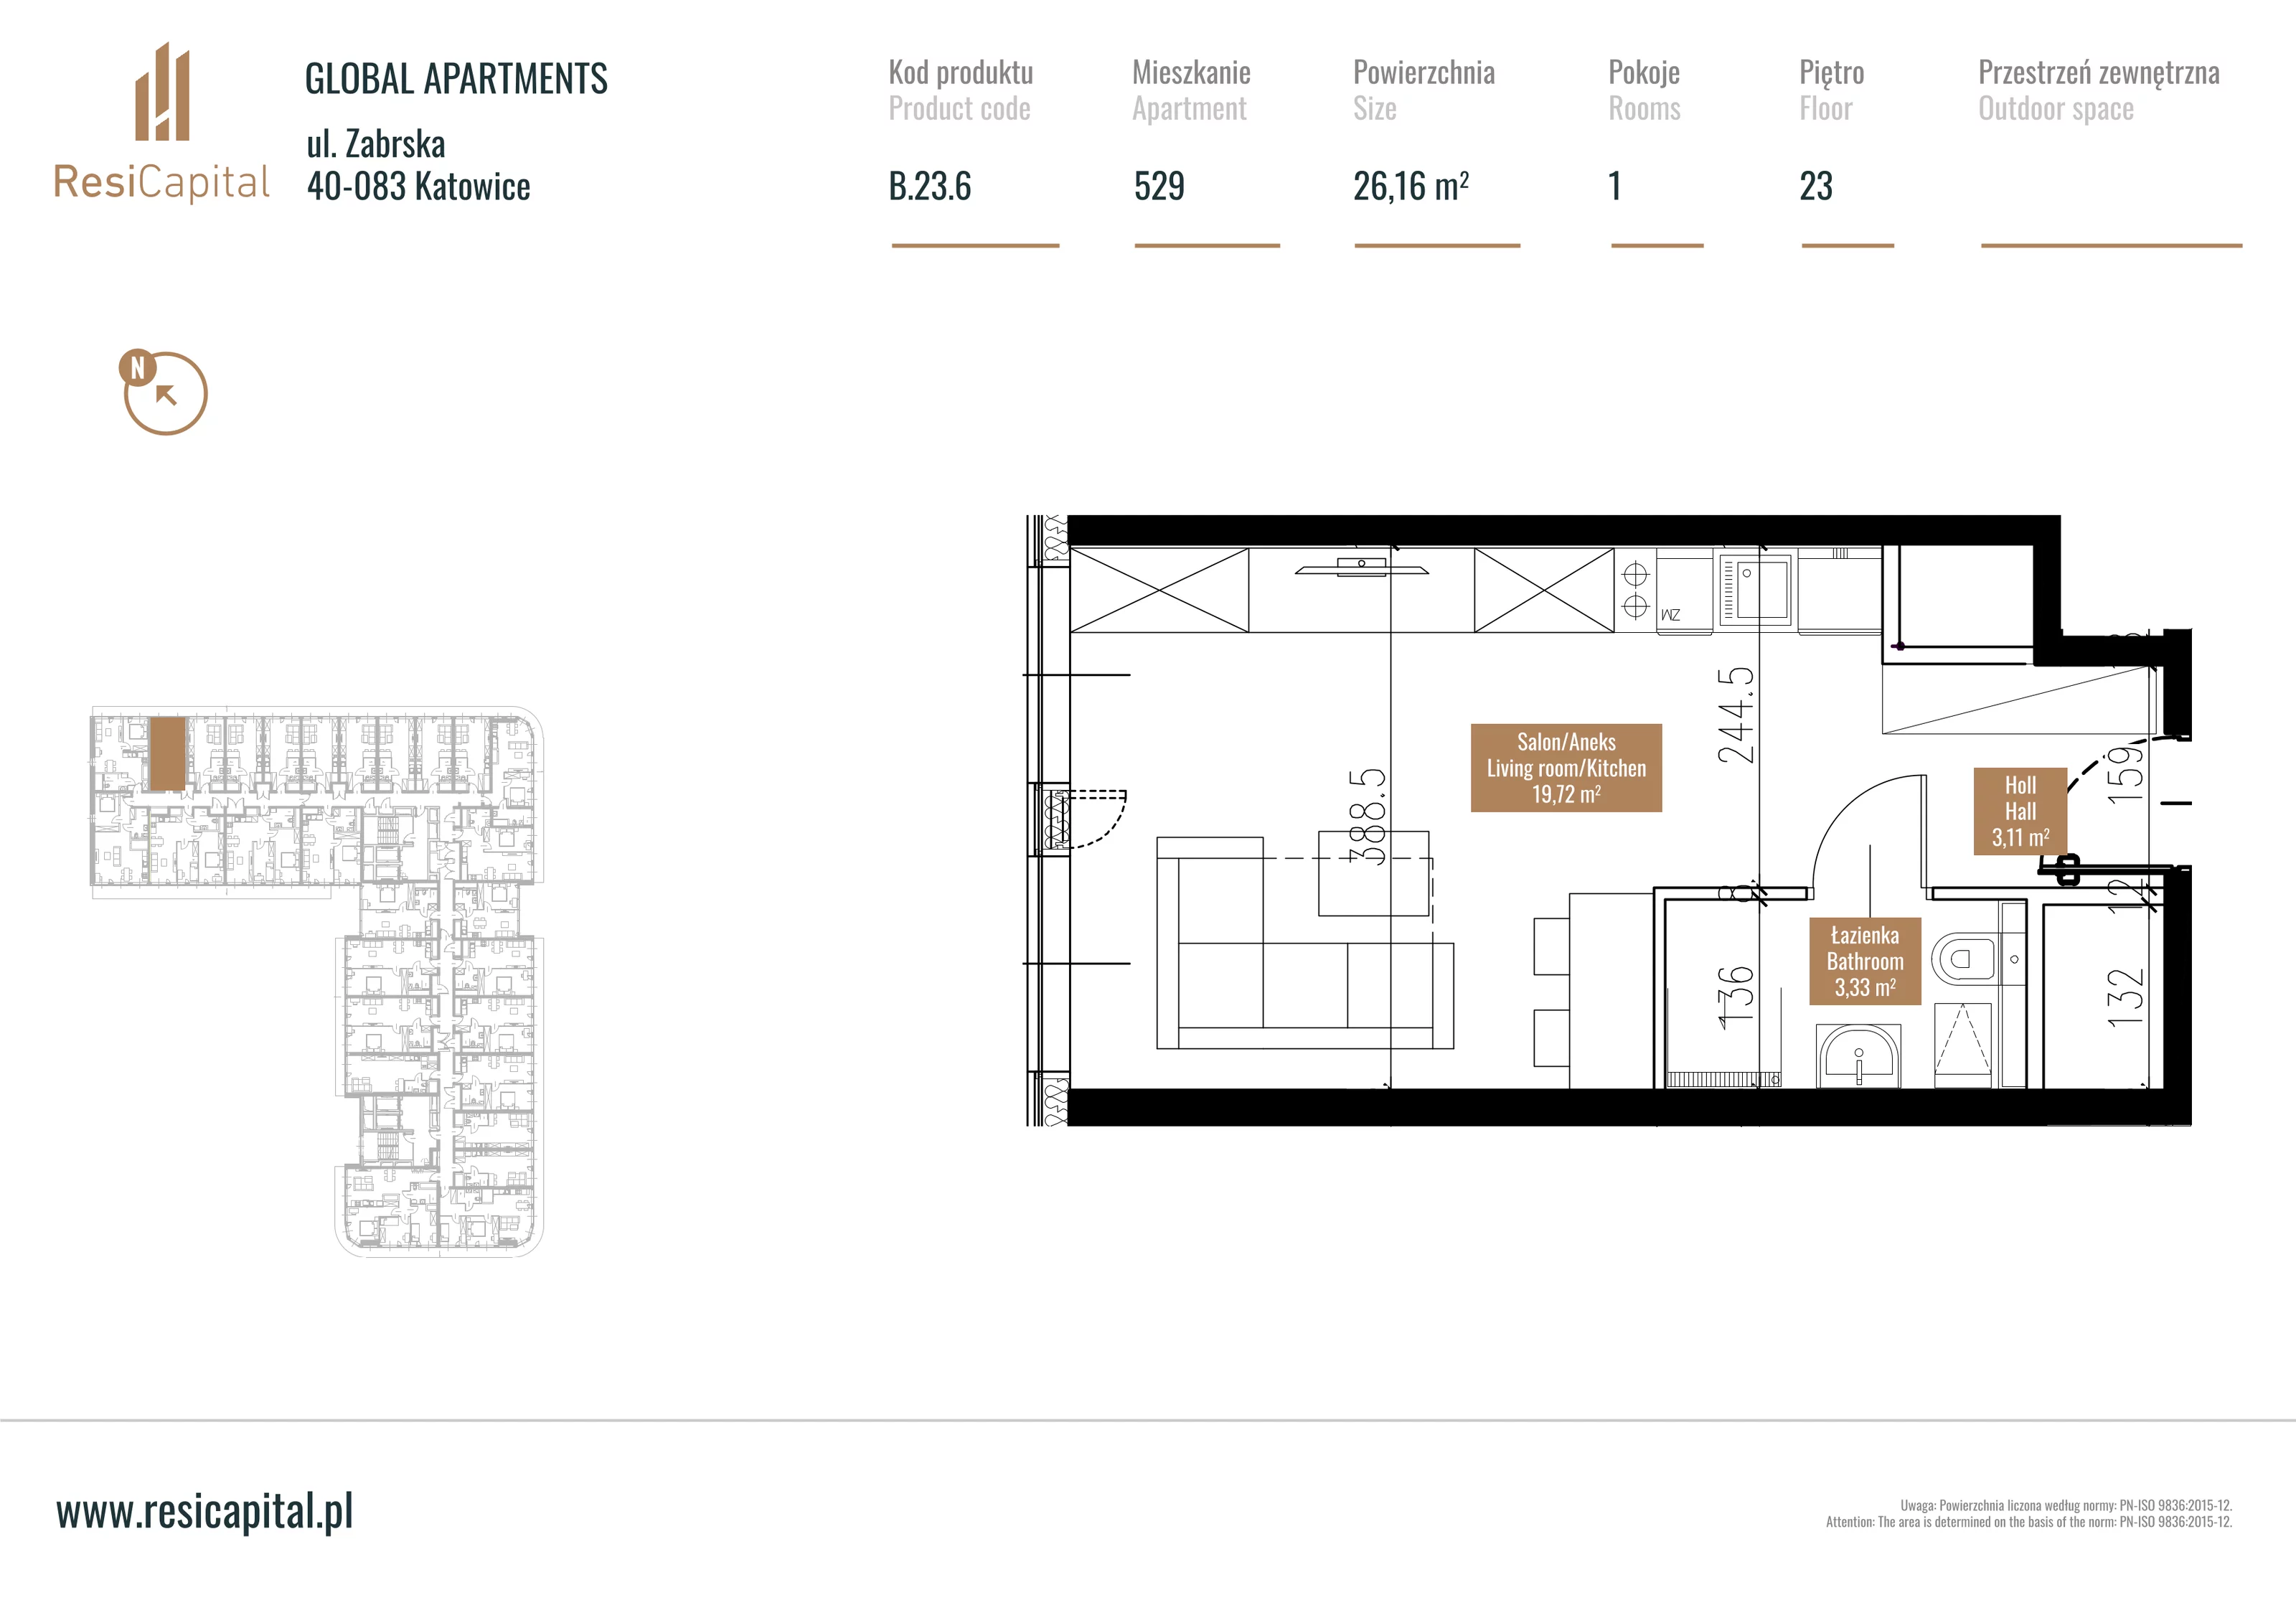Click the 'Kod produktu' heading
The height and width of the screenshot is (1623, 2296).
(961, 72)
